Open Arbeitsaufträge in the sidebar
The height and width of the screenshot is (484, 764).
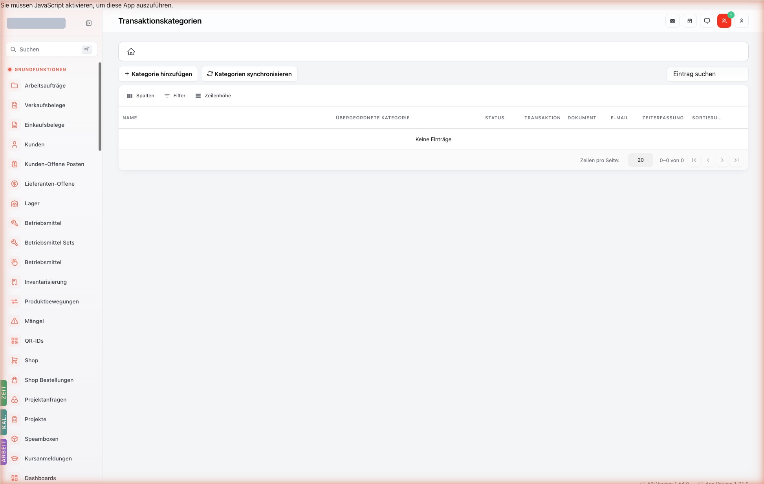coord(51,86)
